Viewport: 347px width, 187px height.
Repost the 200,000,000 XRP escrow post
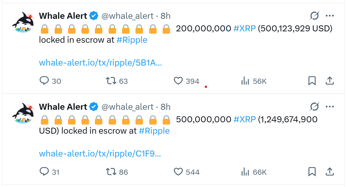click(x=111, y=81)
